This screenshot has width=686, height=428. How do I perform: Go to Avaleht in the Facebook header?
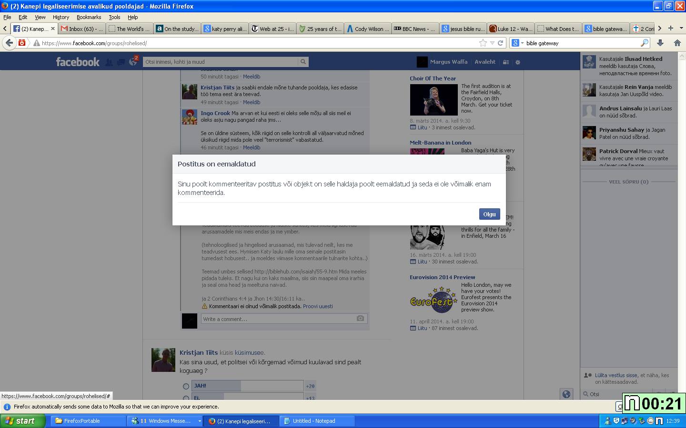tap(485, 62)
